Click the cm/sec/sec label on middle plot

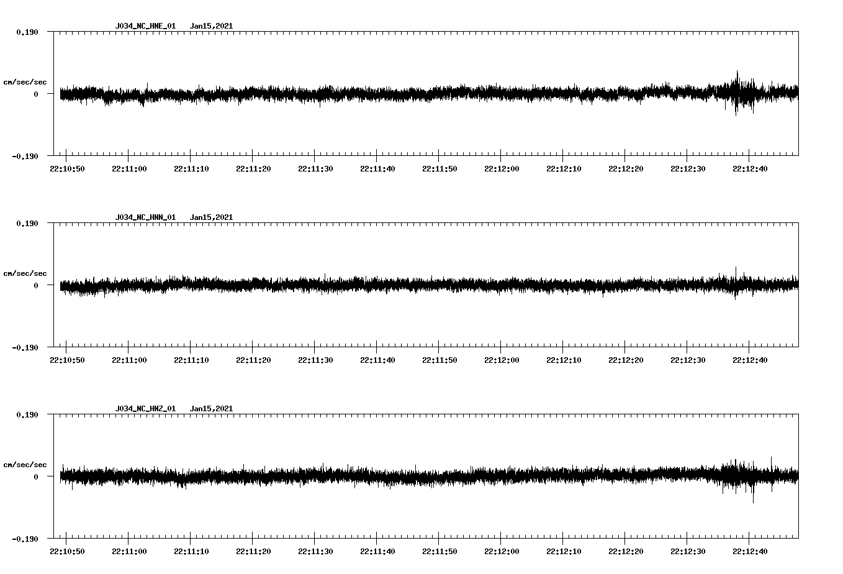[25, 273]
